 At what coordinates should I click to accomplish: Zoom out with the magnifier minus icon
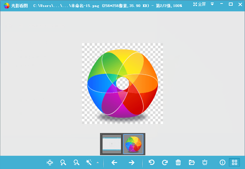(x=76, y=162)
